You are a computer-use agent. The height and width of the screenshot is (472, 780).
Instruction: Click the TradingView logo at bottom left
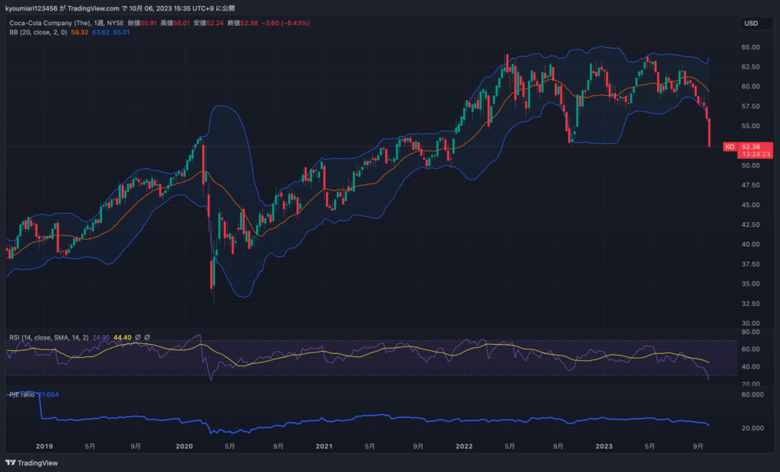[x=31, y=463]
